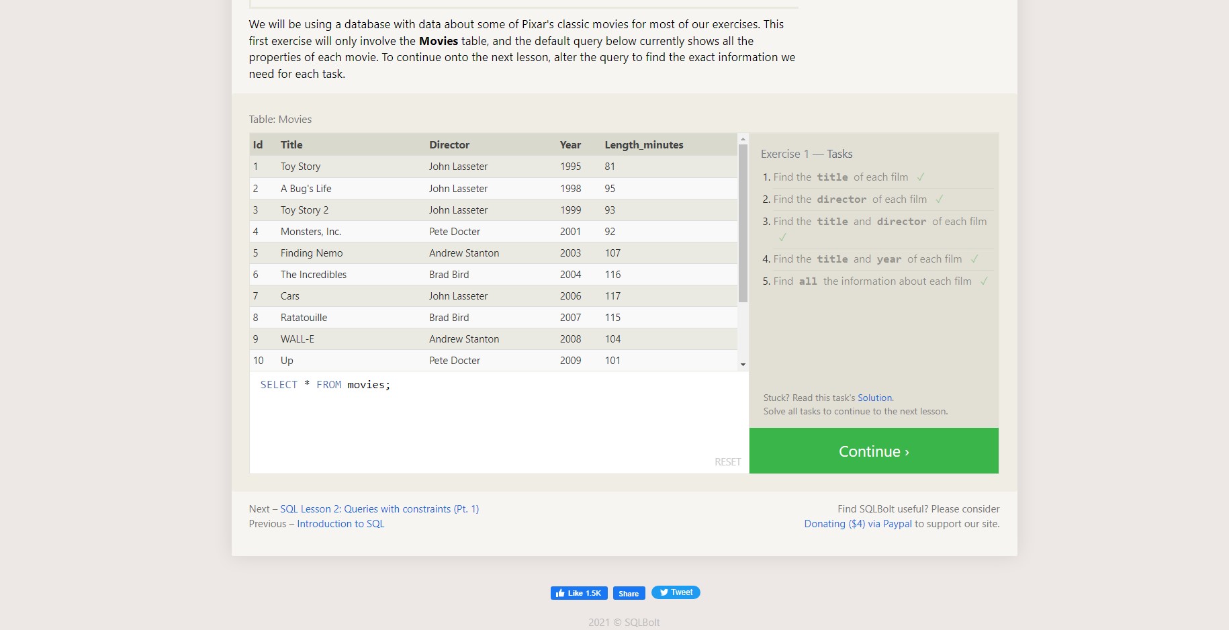The image size is (1229, 630).
Task: Click the checkmark beside title and year task
Action: click(x=974, y=259)
